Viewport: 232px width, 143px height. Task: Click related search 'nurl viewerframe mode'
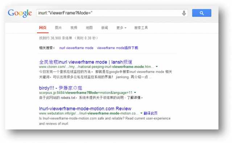coord(76,48)
